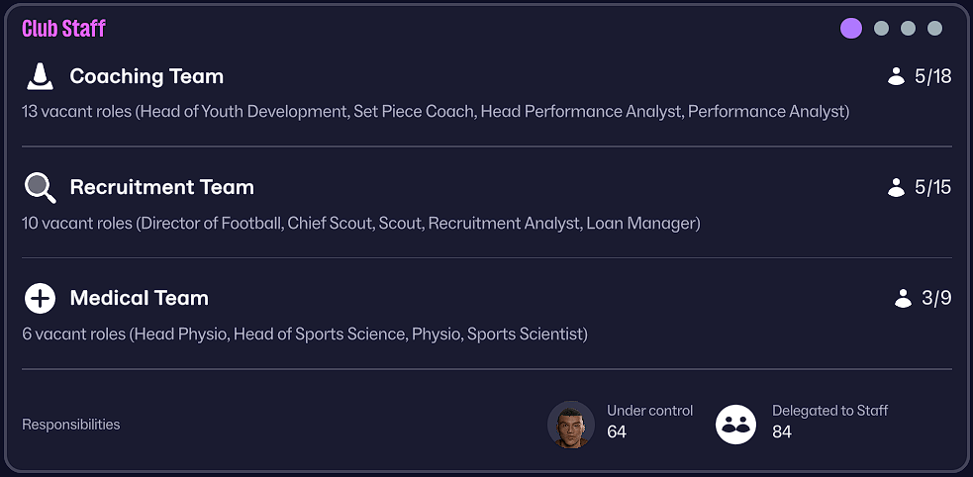View the 13 vacant coaching roles text

[x=436, y=112]
